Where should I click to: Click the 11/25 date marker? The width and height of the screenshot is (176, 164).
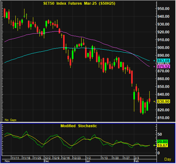click(x=37, y=158)
